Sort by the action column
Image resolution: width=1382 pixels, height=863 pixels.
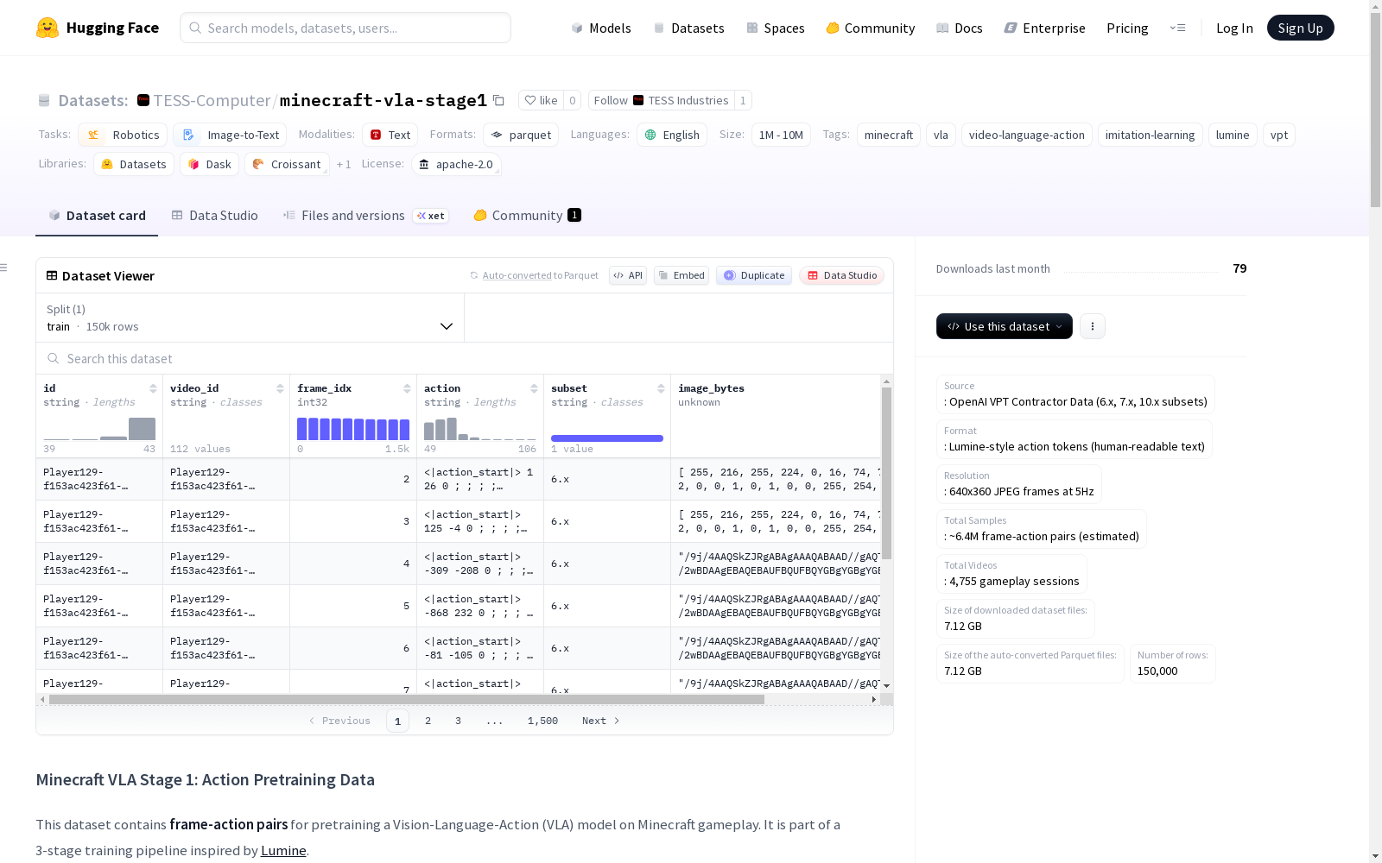534,388
